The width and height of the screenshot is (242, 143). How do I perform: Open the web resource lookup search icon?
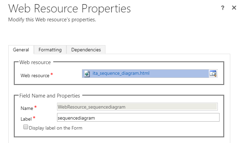pyautogui.click(x=213, y=73)
